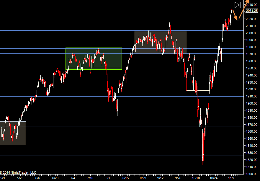
Task: Click the 1890.00 price axis label
Action: pyautogui.click(x=252, y=110)
